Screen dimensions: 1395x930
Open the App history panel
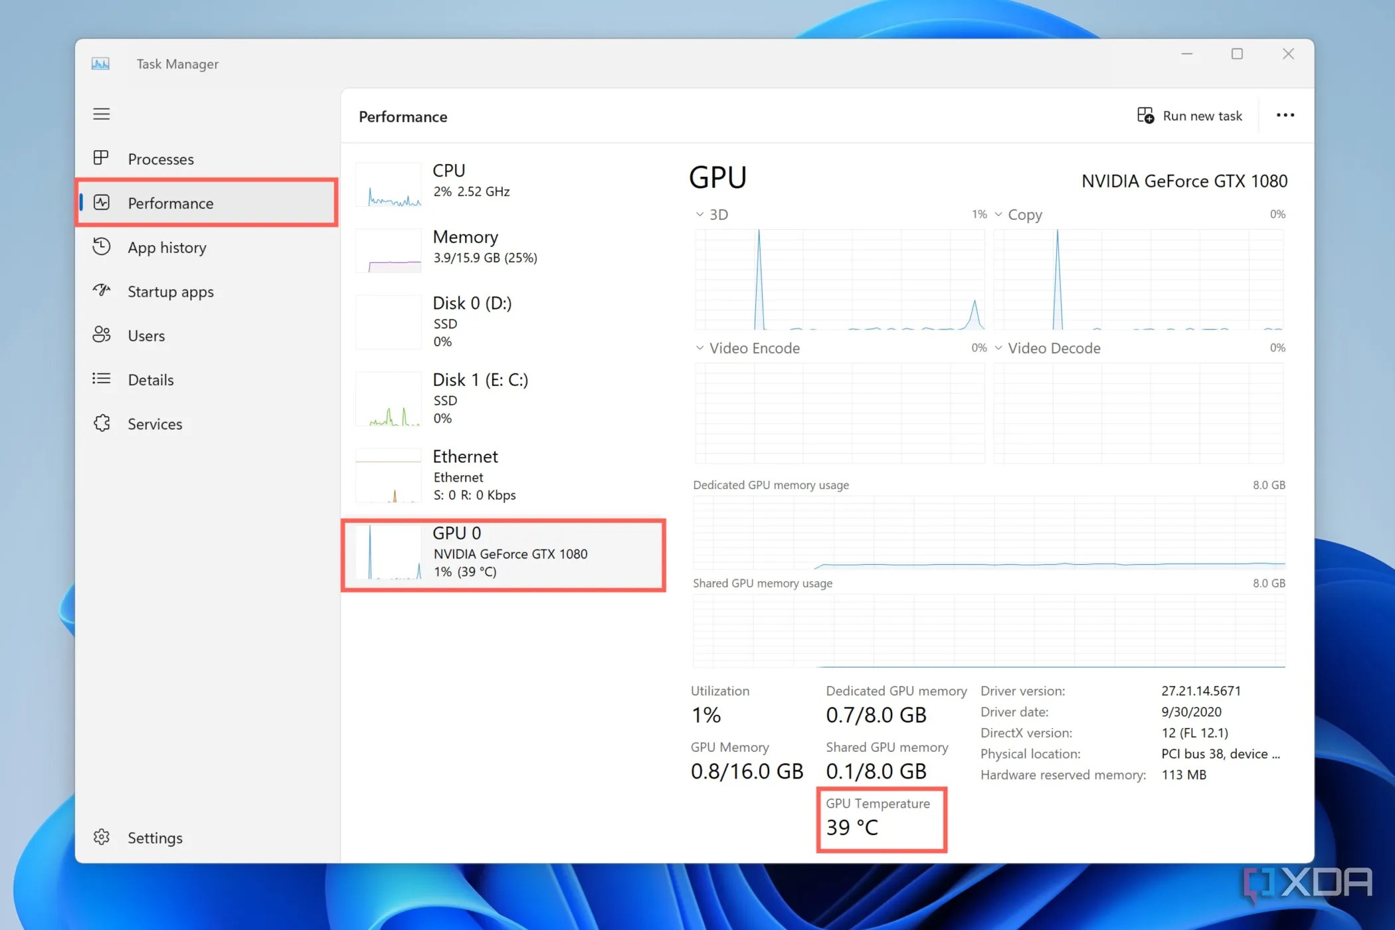click(166, 247)
